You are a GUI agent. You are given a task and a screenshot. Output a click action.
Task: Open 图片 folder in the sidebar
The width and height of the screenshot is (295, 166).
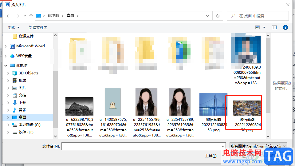pyautogui.click(x=22, y=88)
